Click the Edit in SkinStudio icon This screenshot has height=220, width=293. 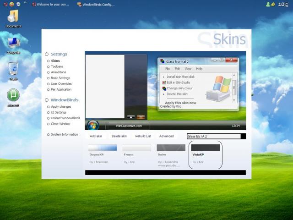click(164, 82)
